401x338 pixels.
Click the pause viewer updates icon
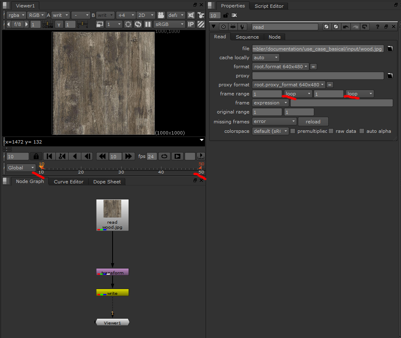[x=147, y=24]
